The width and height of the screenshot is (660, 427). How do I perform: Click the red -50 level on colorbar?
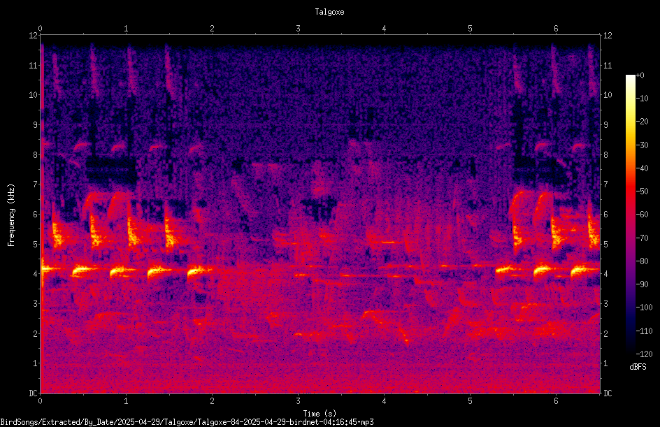(x=630, y=191)
